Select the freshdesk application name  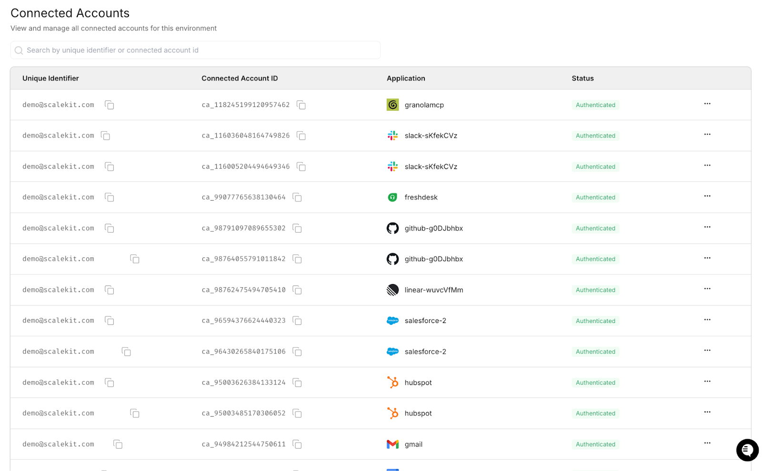[x=421, y=197]
